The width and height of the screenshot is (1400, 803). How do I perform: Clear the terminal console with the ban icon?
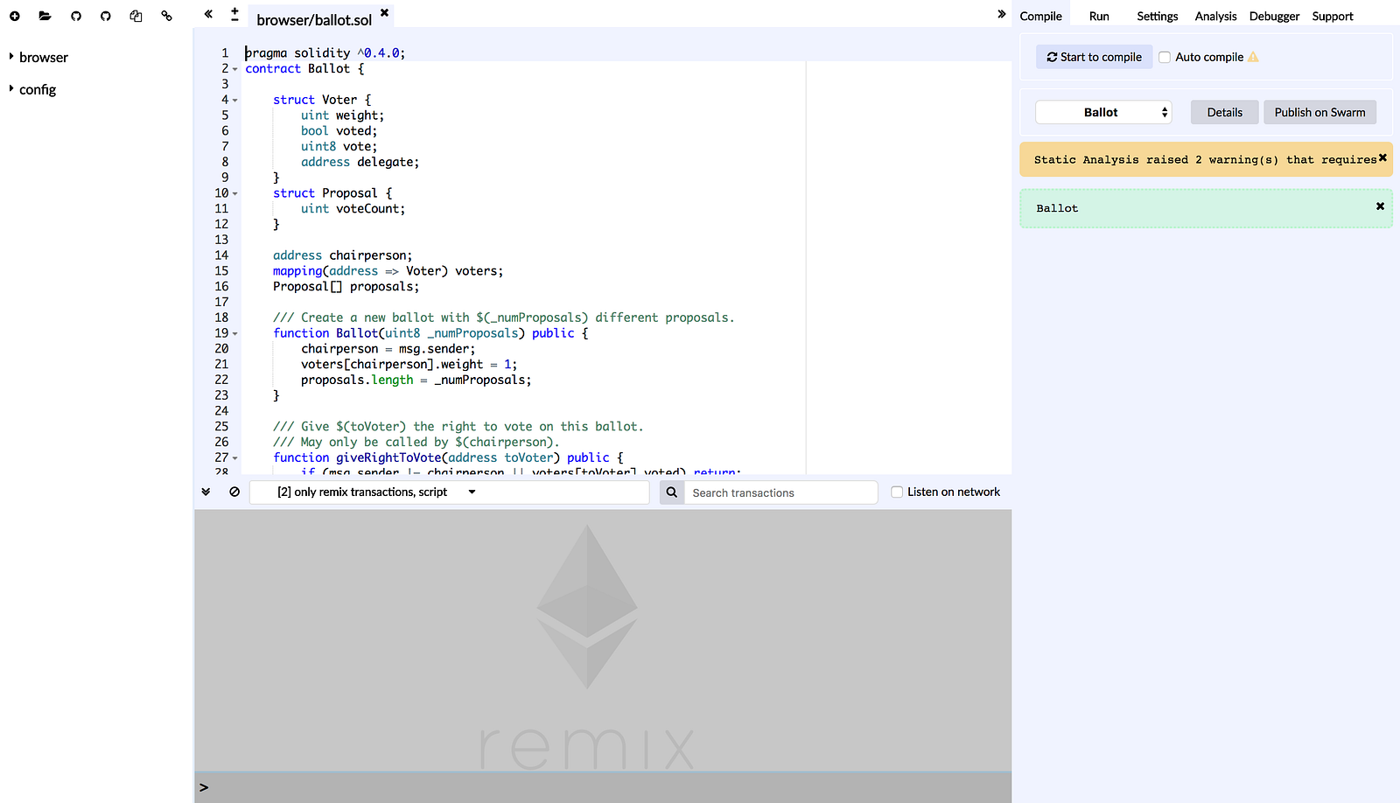click(234, 492)
